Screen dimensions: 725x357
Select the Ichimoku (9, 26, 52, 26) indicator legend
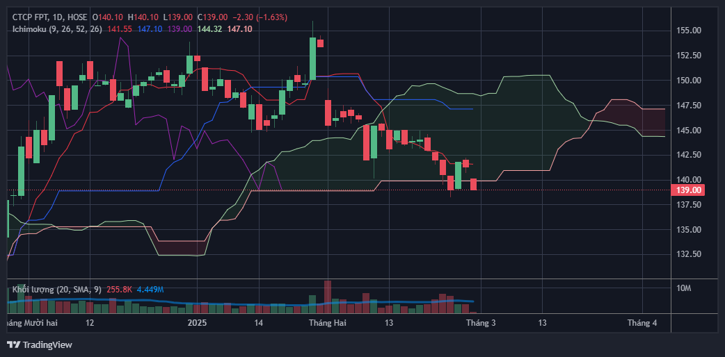(57, 28)
